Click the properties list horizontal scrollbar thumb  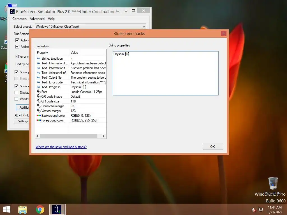(68, 136)
